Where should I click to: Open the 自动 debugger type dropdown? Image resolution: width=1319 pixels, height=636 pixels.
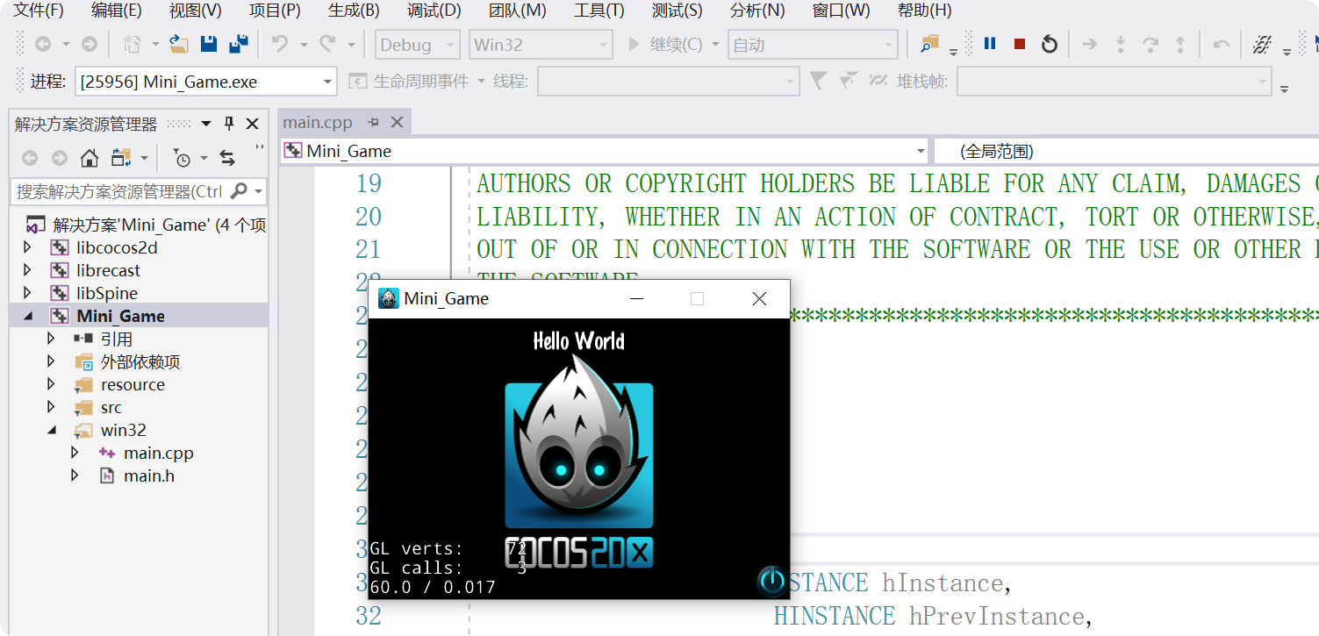point(813,45)
